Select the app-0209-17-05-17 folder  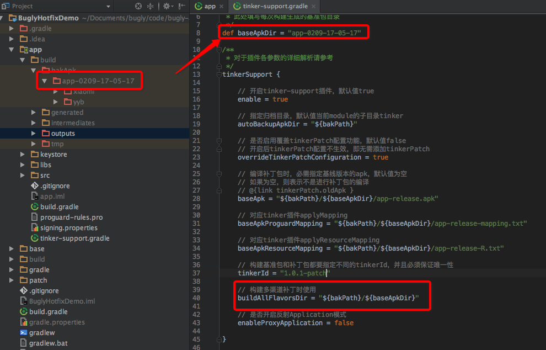click(98, 81)
